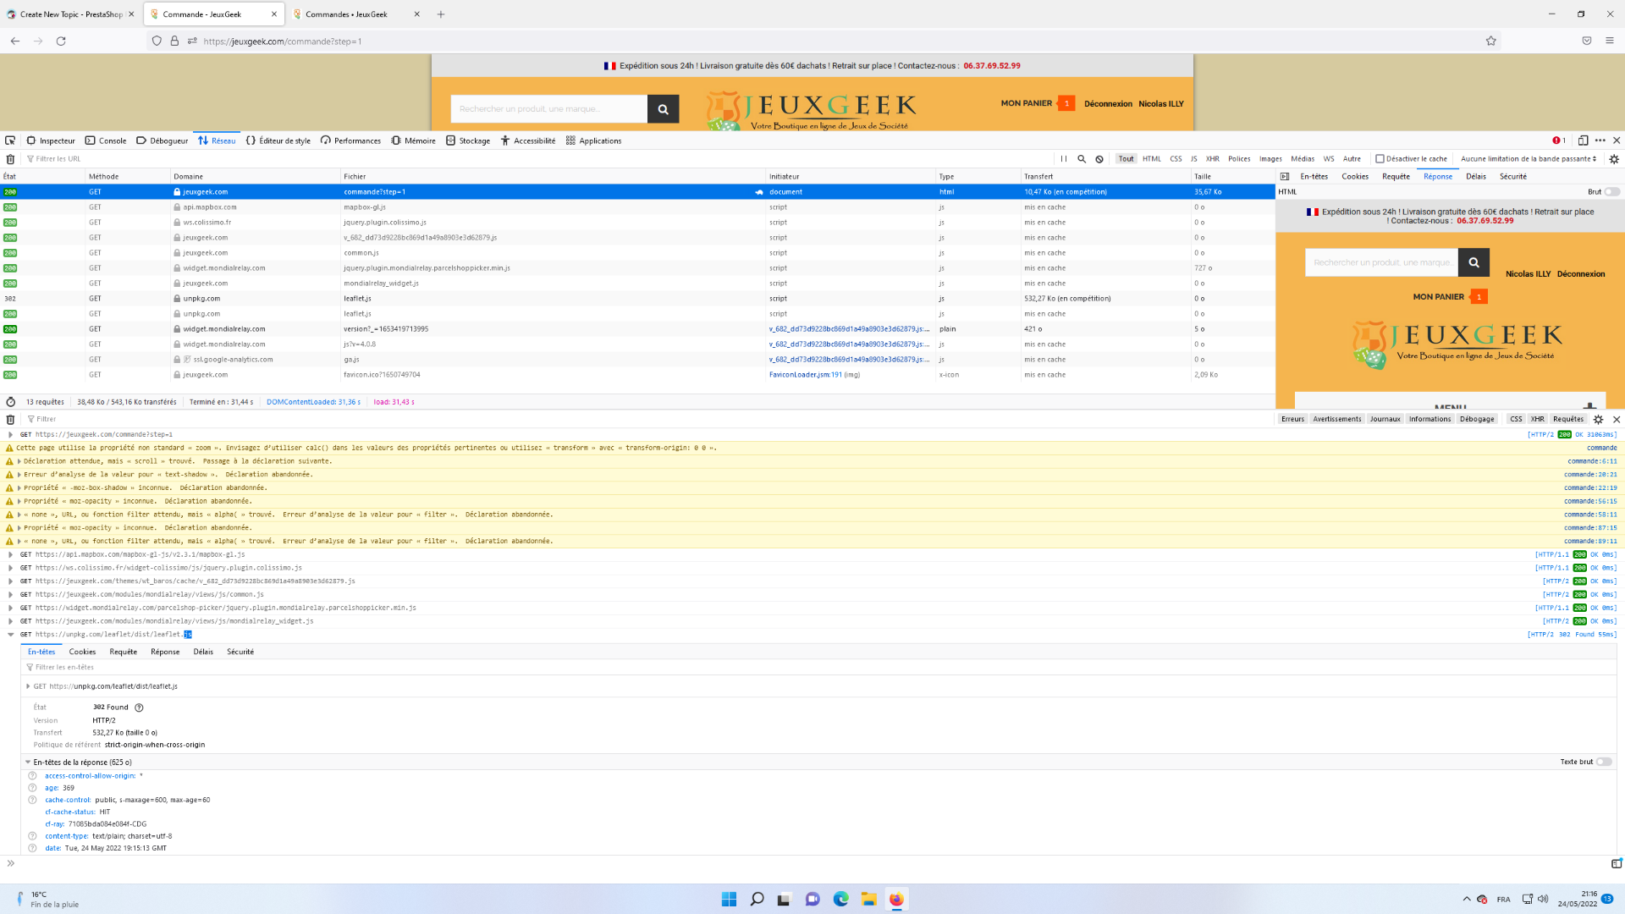The width and height of the screenshot is (1625, 914).
Task: Toggle the Brut raw response switch
Action: click(x=1612, y=192)
